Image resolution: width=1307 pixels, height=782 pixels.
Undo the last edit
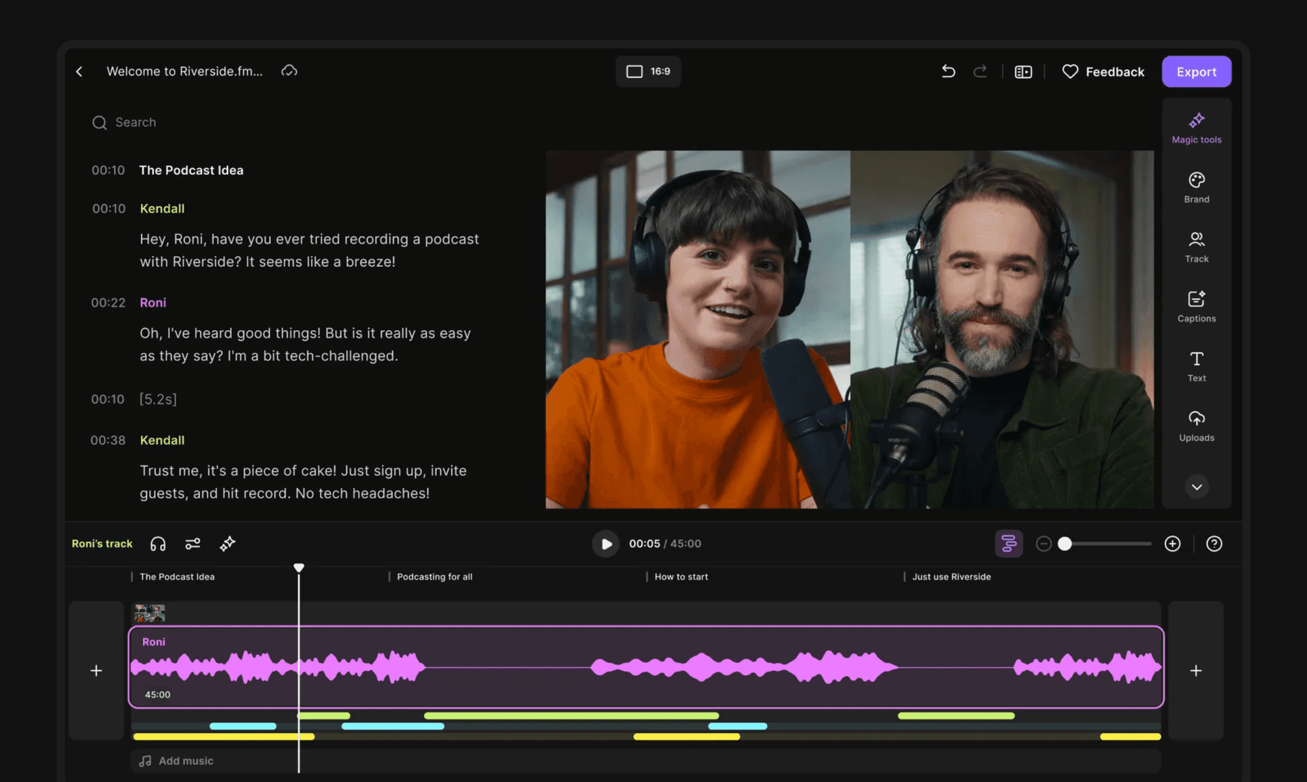click(948, 71)
